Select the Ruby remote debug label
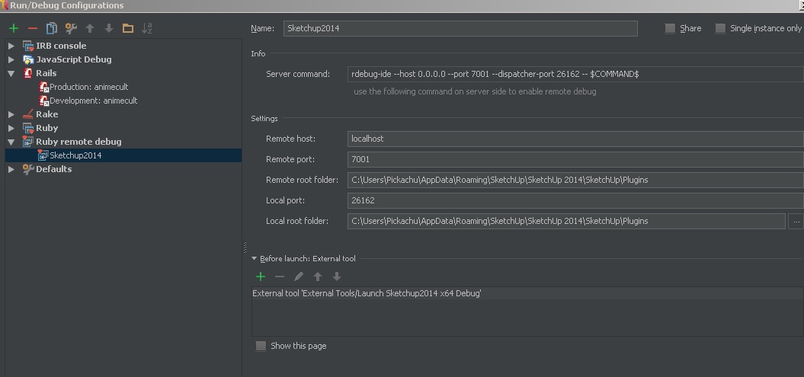The height and width of the screenshot is (377, 804). (x=78, y=142)
